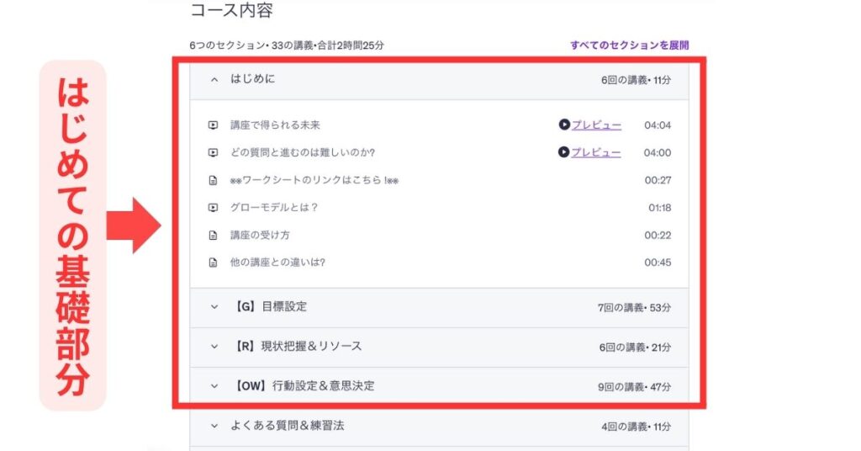Open the プレビュー link for 講座で得られる未来

[x=596, y=125]
